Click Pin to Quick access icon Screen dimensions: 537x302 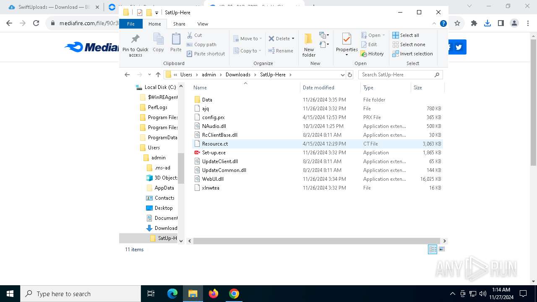coord(135,45)
